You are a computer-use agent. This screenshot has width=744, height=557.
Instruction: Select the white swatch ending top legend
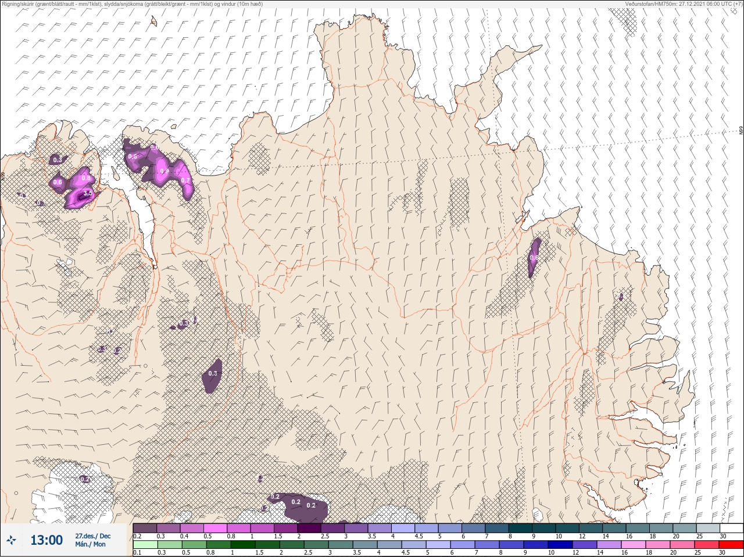tap(732, 528)
